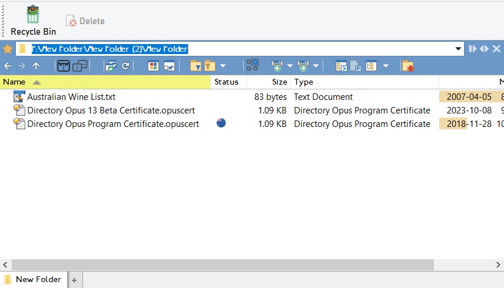Sort by the Type column header
Image resolution: width=504 pixels, height=288 pixels.
click(365, 82)
